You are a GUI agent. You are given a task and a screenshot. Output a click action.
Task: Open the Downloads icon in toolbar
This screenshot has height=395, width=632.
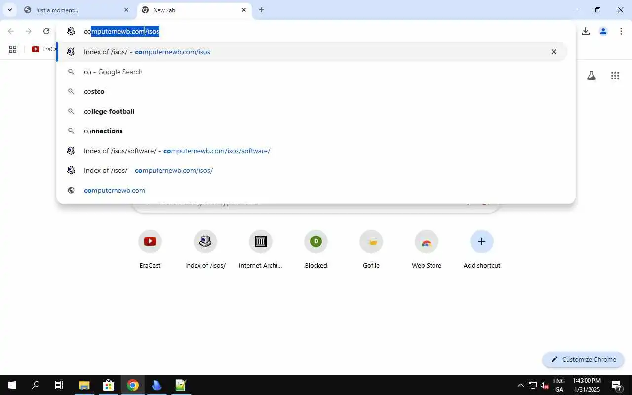click(586, 31)
